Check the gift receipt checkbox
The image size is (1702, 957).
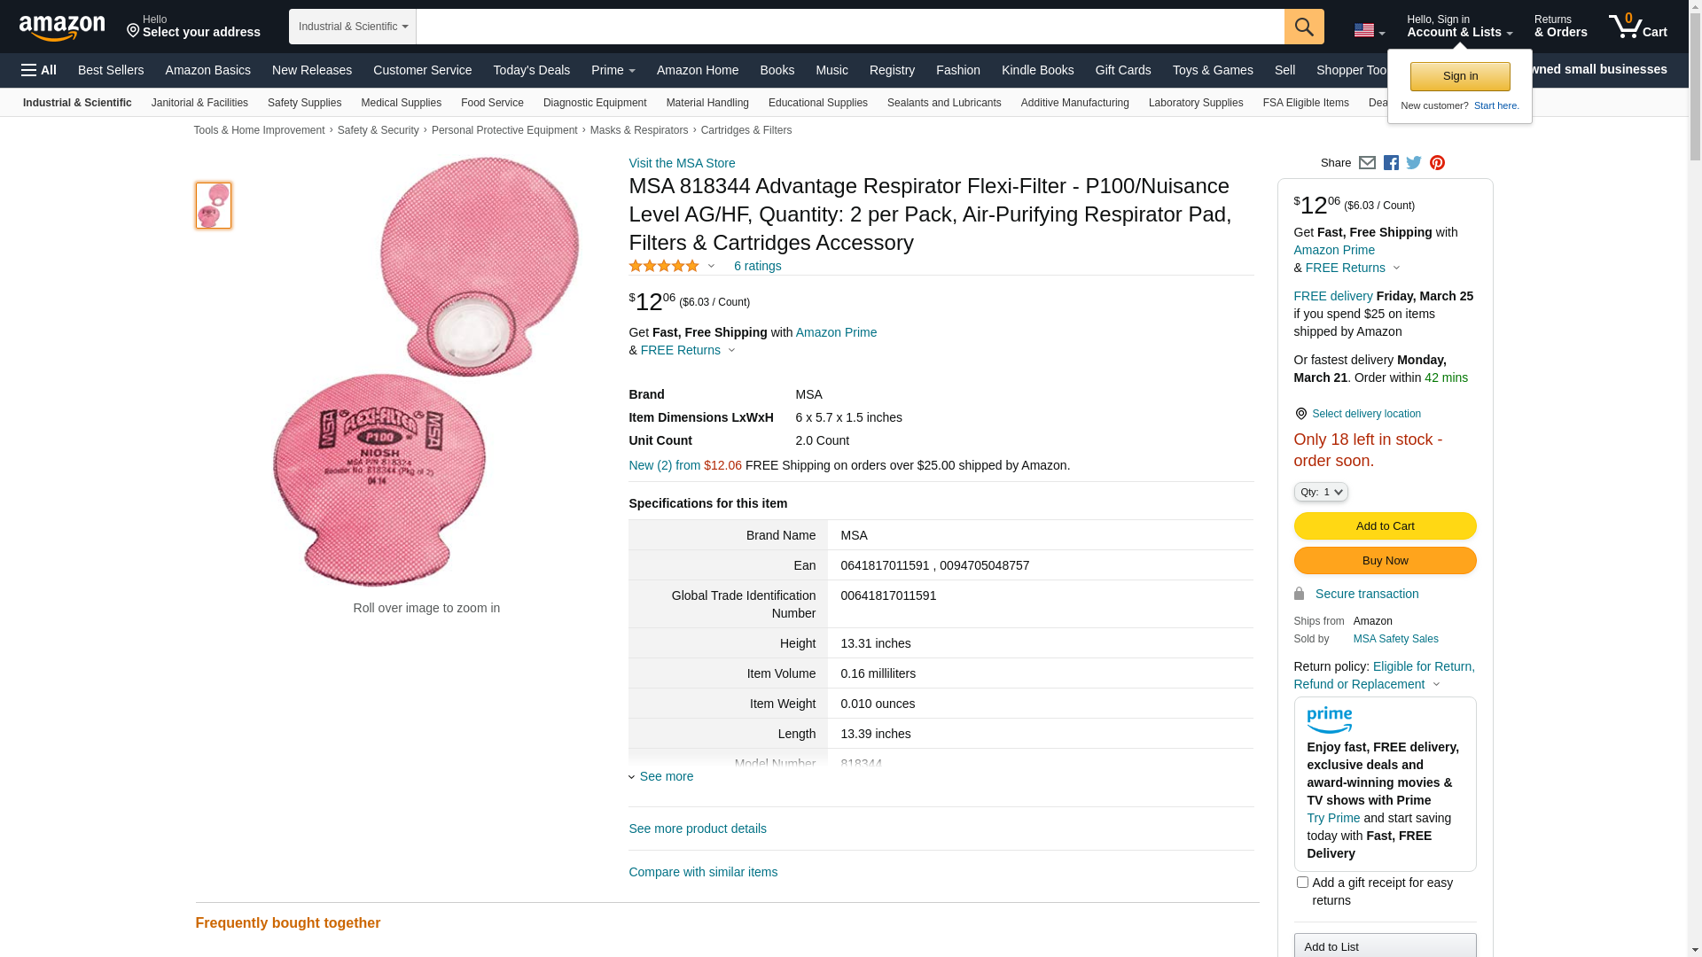click(1302, 883)
